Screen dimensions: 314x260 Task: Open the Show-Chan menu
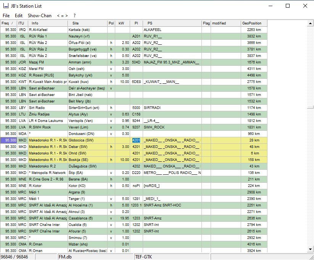coord(39,16)
